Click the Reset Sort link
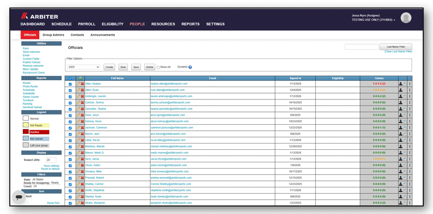The image size is (433, 214). 53,203
